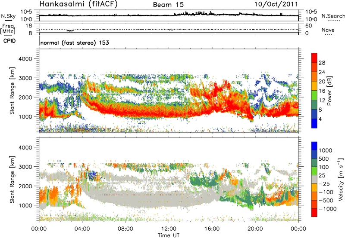345x238 pixels.
Task: Select the Freq. [MHz] axis label
Action: tap(8, 29)
